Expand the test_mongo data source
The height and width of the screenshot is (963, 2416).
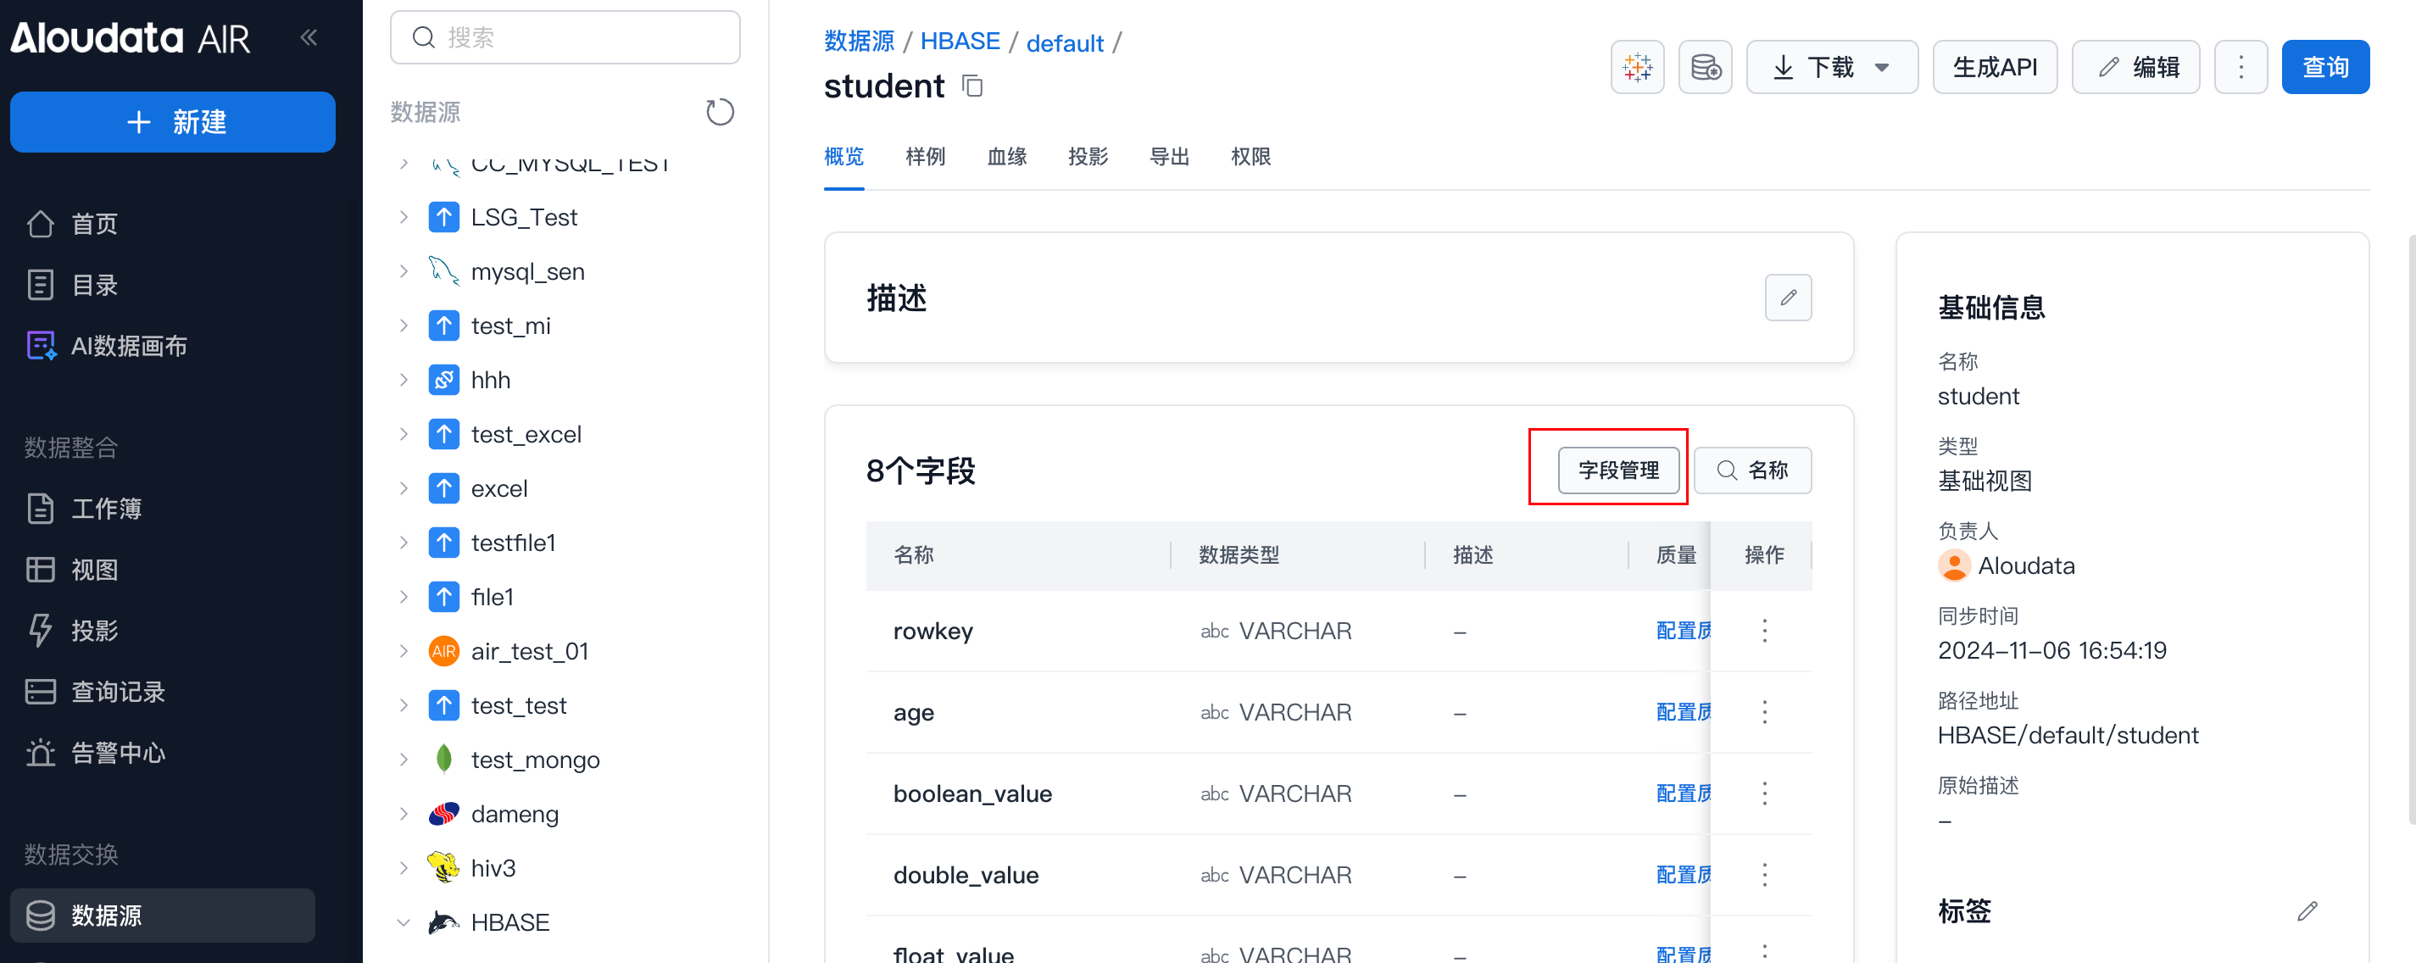click(x=404, y=760)
